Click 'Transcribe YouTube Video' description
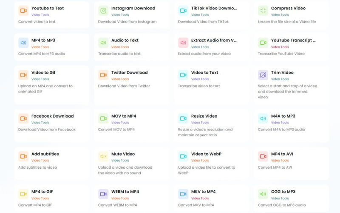 281,54
